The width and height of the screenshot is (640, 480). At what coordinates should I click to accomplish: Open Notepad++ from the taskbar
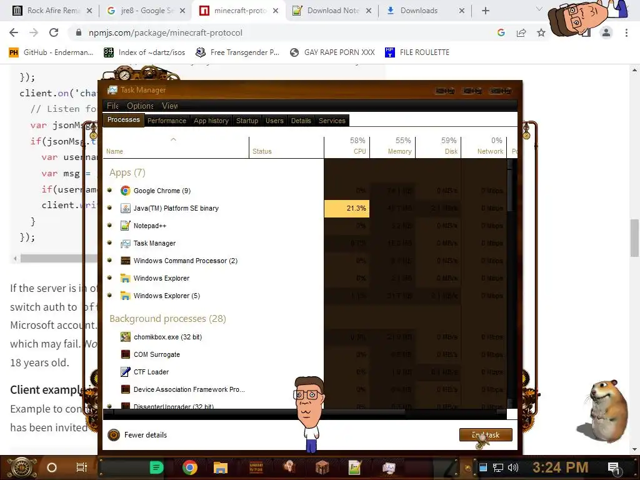[x=354, y=467]
